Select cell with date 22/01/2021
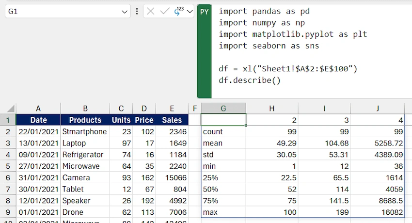Viewport: 412px width, 223px height. point(38,131)
